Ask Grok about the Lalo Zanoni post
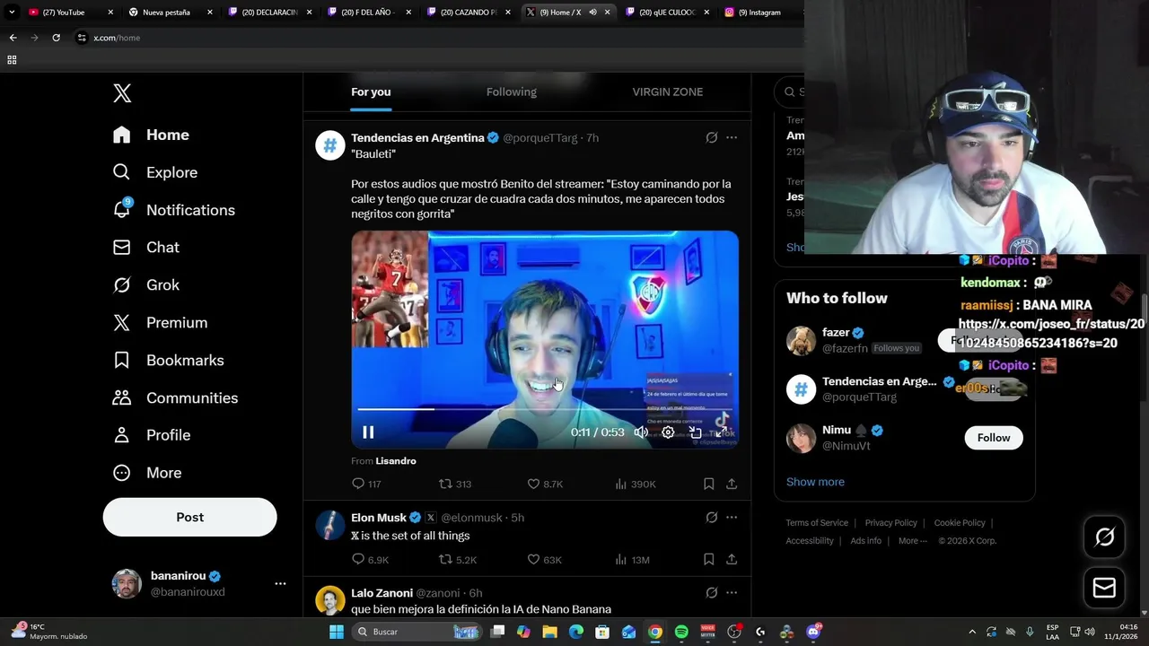This screenshot has width=1149, height=646. (711, 593)
